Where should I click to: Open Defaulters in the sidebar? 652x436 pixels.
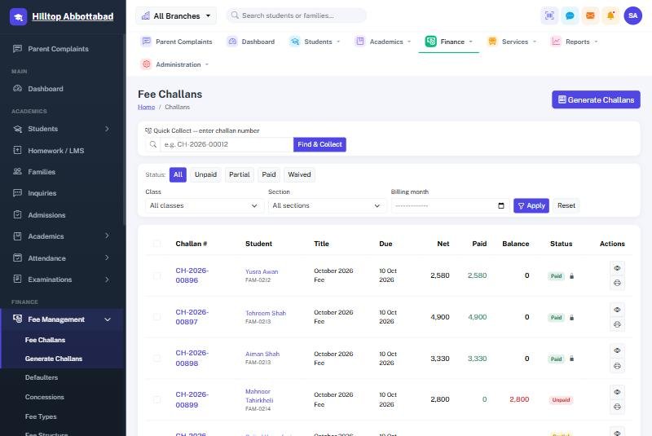click(x=42, y=378)
